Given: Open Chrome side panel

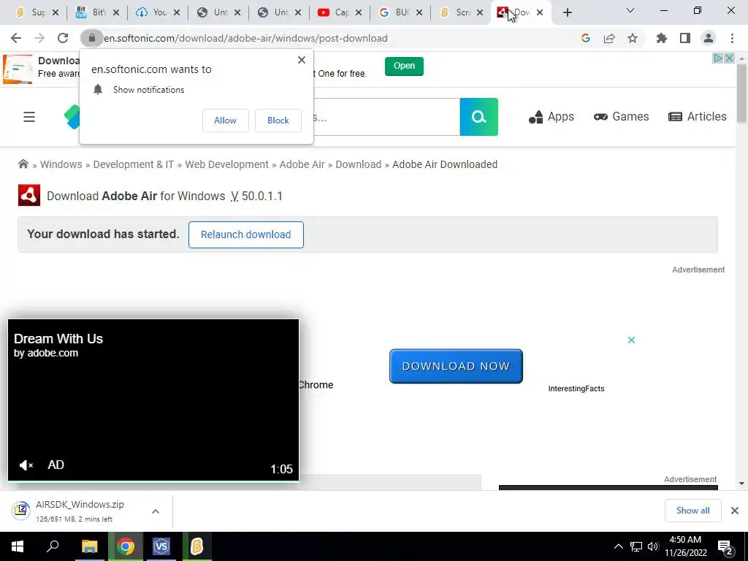Looking at the screenshot, I should click(685, 38).
